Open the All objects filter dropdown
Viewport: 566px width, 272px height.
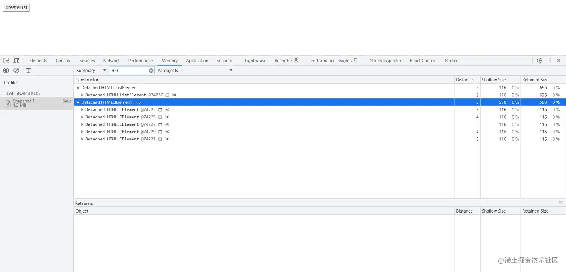195,71
